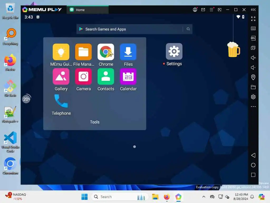Select the Visual Studio Code shortcut
270x203 pixels.
[x=10, y=142]
